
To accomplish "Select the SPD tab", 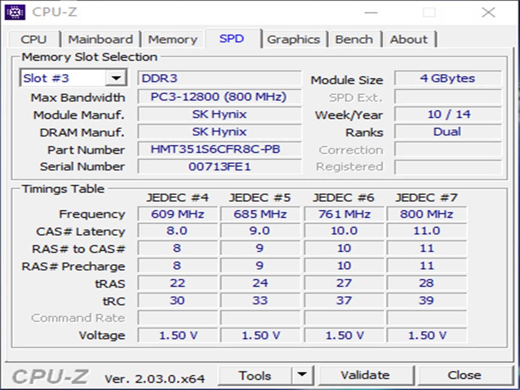I will [232, 39].
